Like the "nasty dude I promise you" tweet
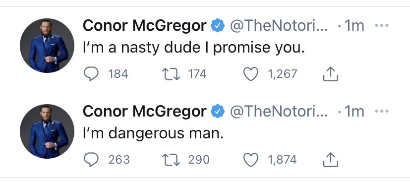 [x=251, y=74]
